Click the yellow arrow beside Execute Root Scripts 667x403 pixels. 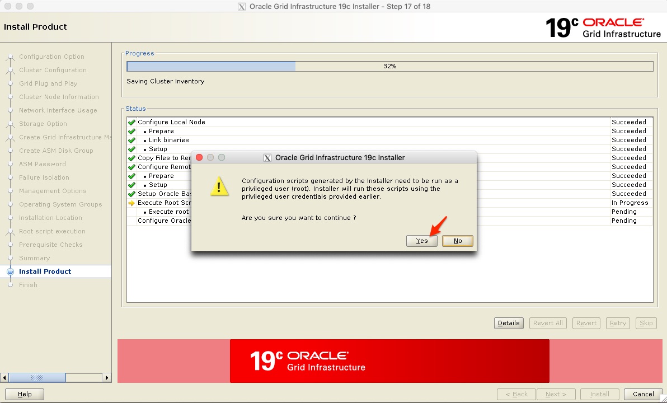[131, 203]
